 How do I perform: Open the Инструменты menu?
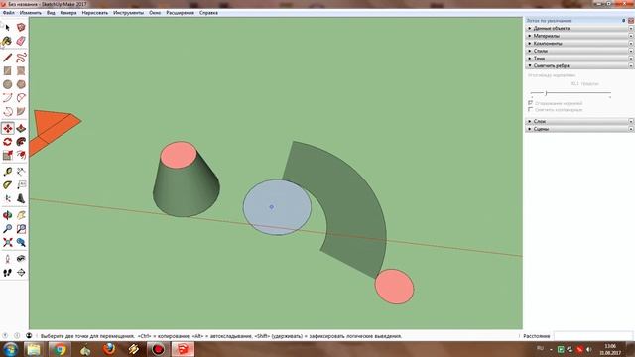pos(128,13)
